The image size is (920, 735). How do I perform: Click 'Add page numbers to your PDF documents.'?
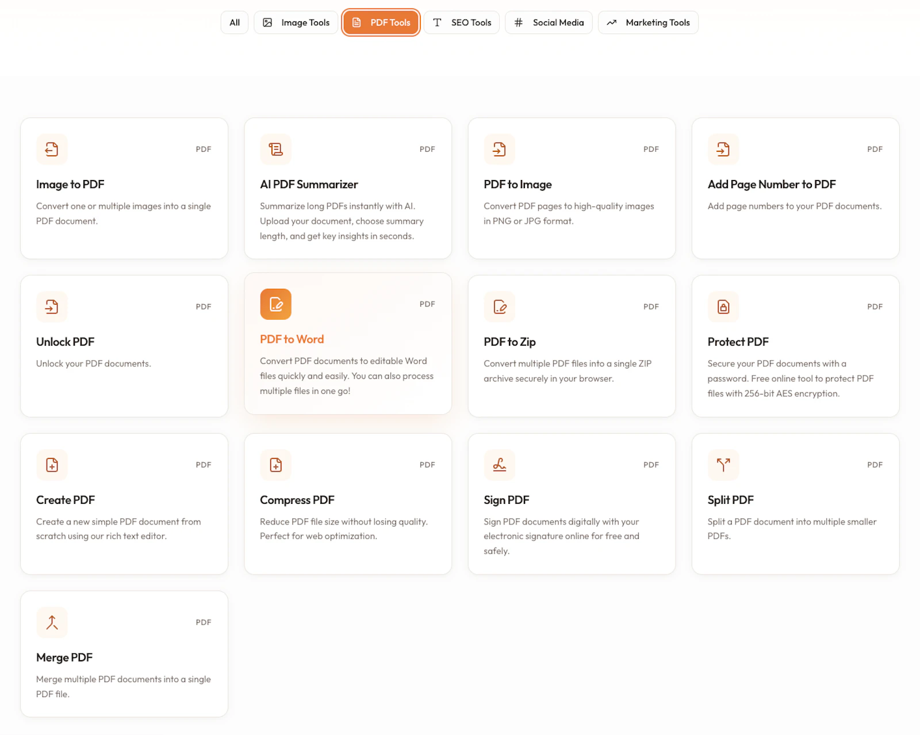pyautogui.click(x=795, y=206)
